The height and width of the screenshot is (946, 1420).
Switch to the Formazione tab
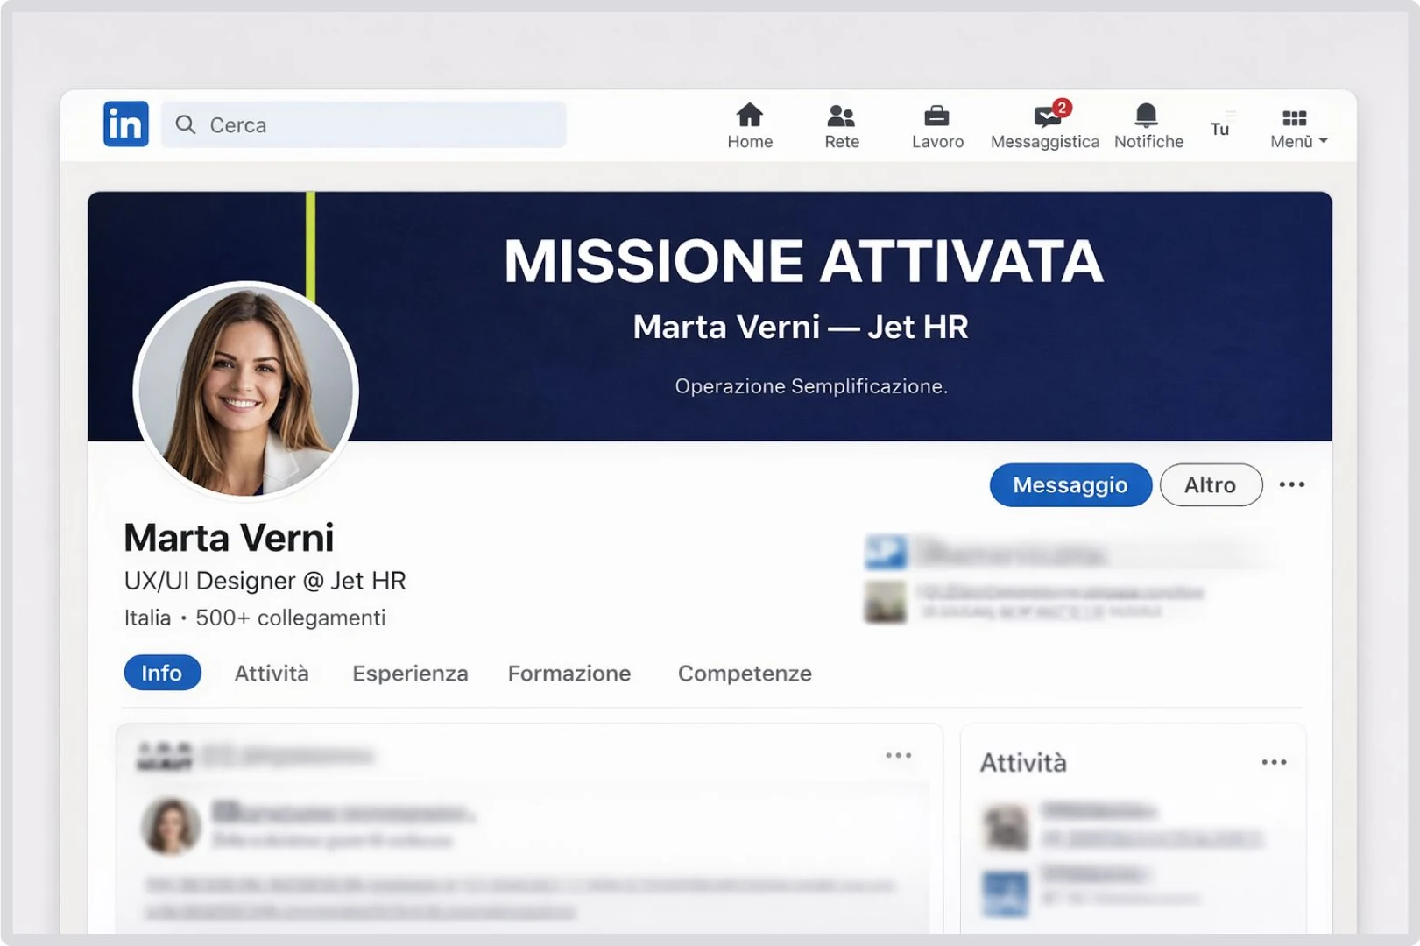[569, 673]
